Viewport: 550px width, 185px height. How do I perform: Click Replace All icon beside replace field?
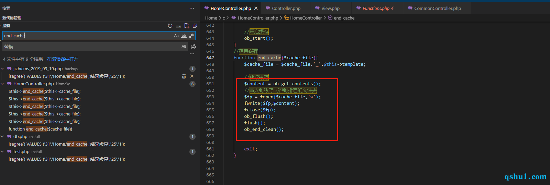tap(193, 47)
